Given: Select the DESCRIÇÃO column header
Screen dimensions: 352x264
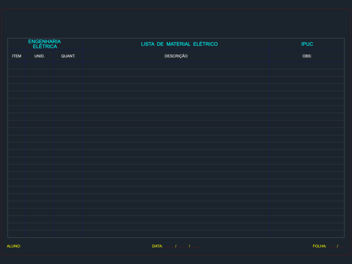Looking at the screenshot, I should 176,56.
